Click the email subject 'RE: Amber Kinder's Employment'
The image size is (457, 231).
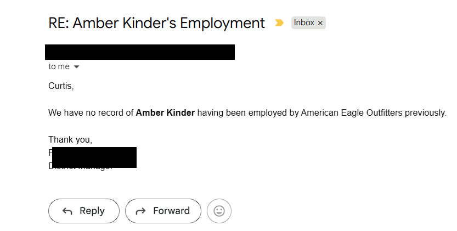(x=156, y=23)
